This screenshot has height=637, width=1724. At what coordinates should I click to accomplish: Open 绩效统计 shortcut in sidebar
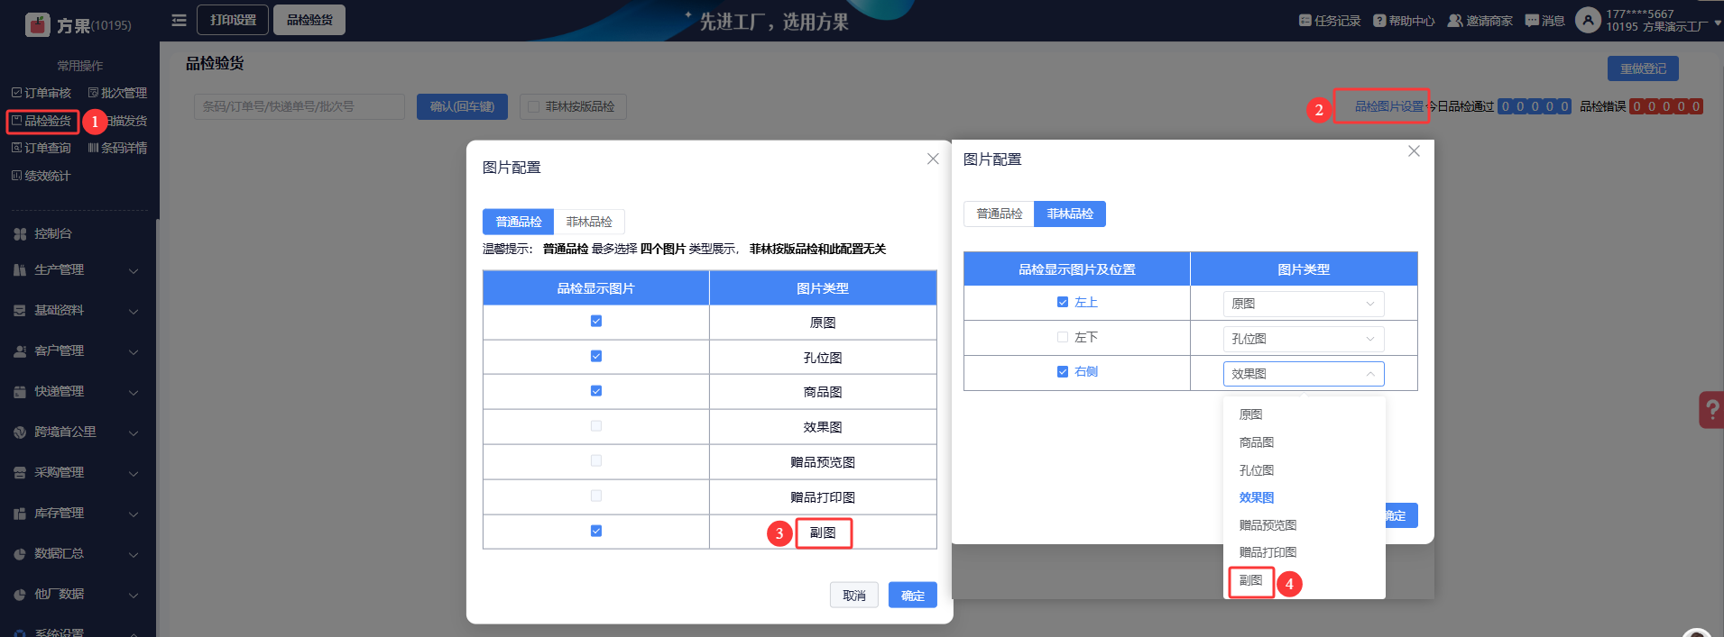(41, 176)
